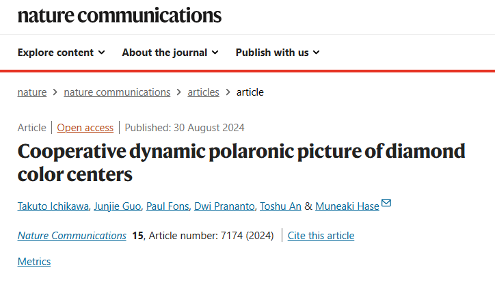Open author Dwi Prananto's info
Viewport: 495px width, 287px height.
[224, 206]
